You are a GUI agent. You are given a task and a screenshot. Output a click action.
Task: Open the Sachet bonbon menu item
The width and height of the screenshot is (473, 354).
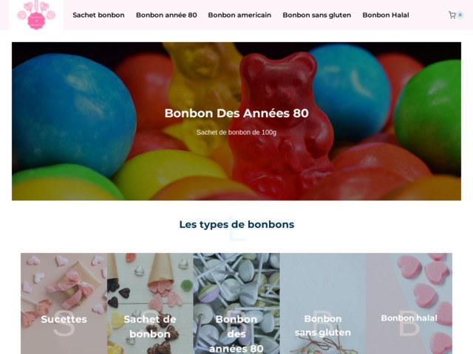pos(98,15)
